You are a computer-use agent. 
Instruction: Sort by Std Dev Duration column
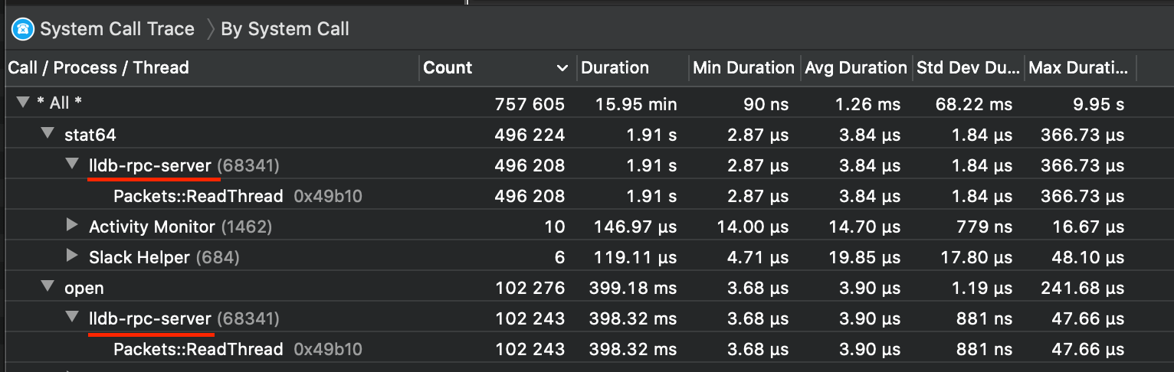click(x=969, y=68)
